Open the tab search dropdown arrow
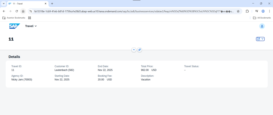The height and width of the screenshot is (115, 273). click(x=3, y=3)
